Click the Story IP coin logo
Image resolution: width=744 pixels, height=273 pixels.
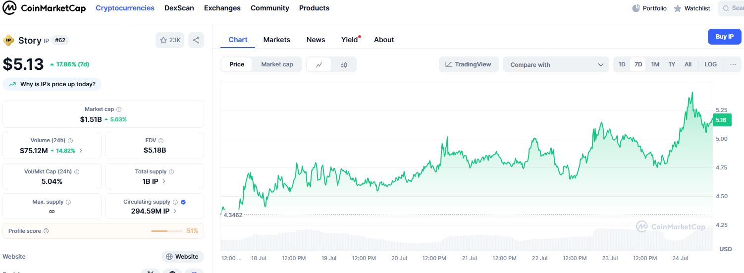[x=9, y=40]
